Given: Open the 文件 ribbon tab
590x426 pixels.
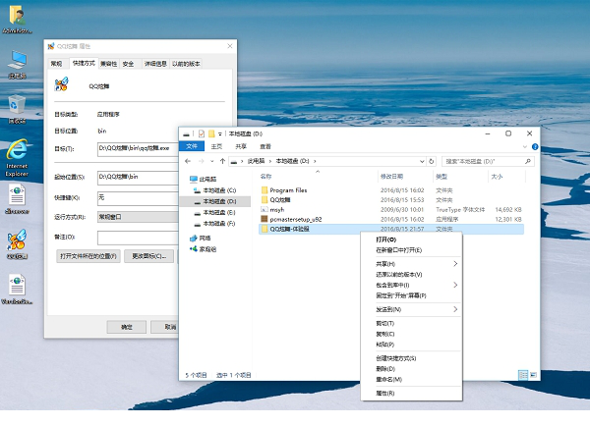Looking at the screenshot, I should 192,146.
